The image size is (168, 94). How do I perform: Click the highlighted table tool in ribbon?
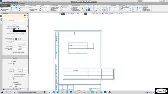point(89,10)
